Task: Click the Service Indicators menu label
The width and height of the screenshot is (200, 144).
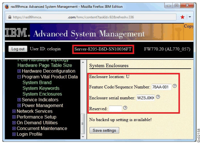Action: point(40,100)
